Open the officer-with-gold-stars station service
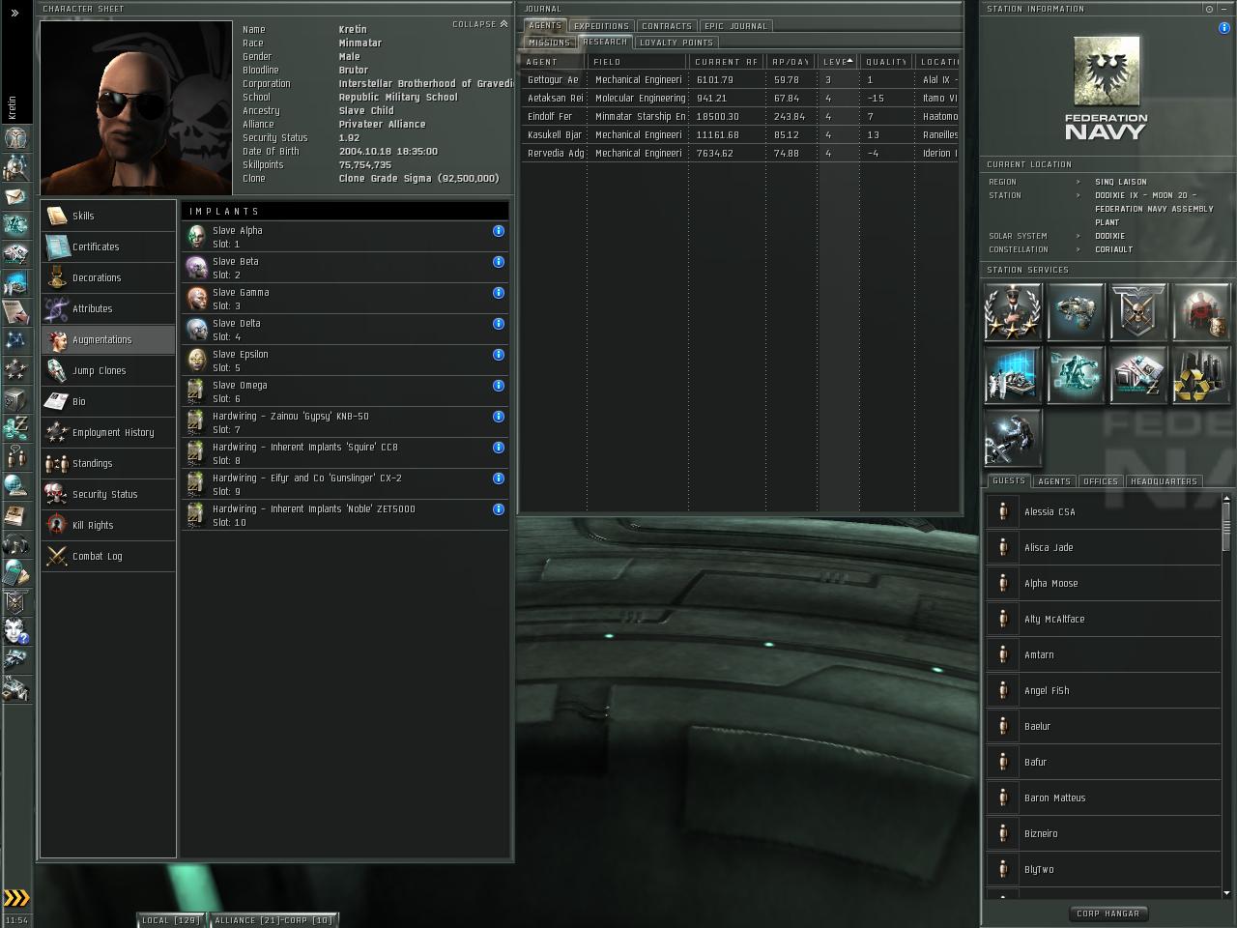The width and height of the screenshot is (1237, 928). tap(1012, 311)
